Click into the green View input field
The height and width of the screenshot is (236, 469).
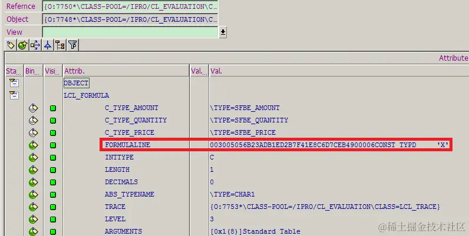pyautogui.click(x=130, y=32)
